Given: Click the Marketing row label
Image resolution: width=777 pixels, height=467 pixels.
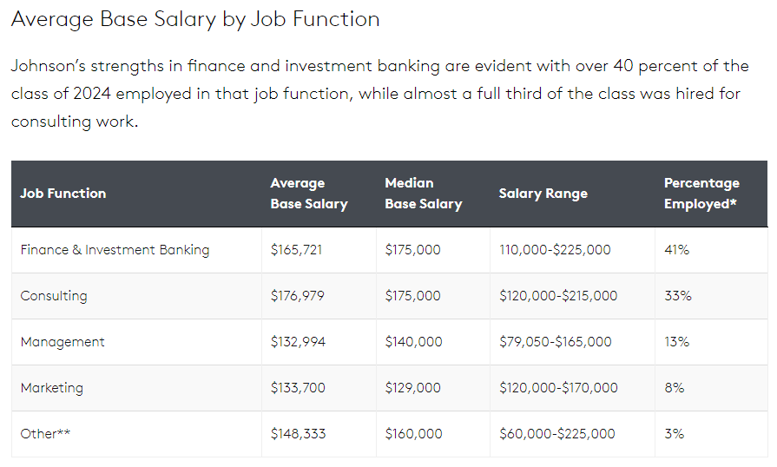Looking at the screenshot, I should tap(52, 388).
